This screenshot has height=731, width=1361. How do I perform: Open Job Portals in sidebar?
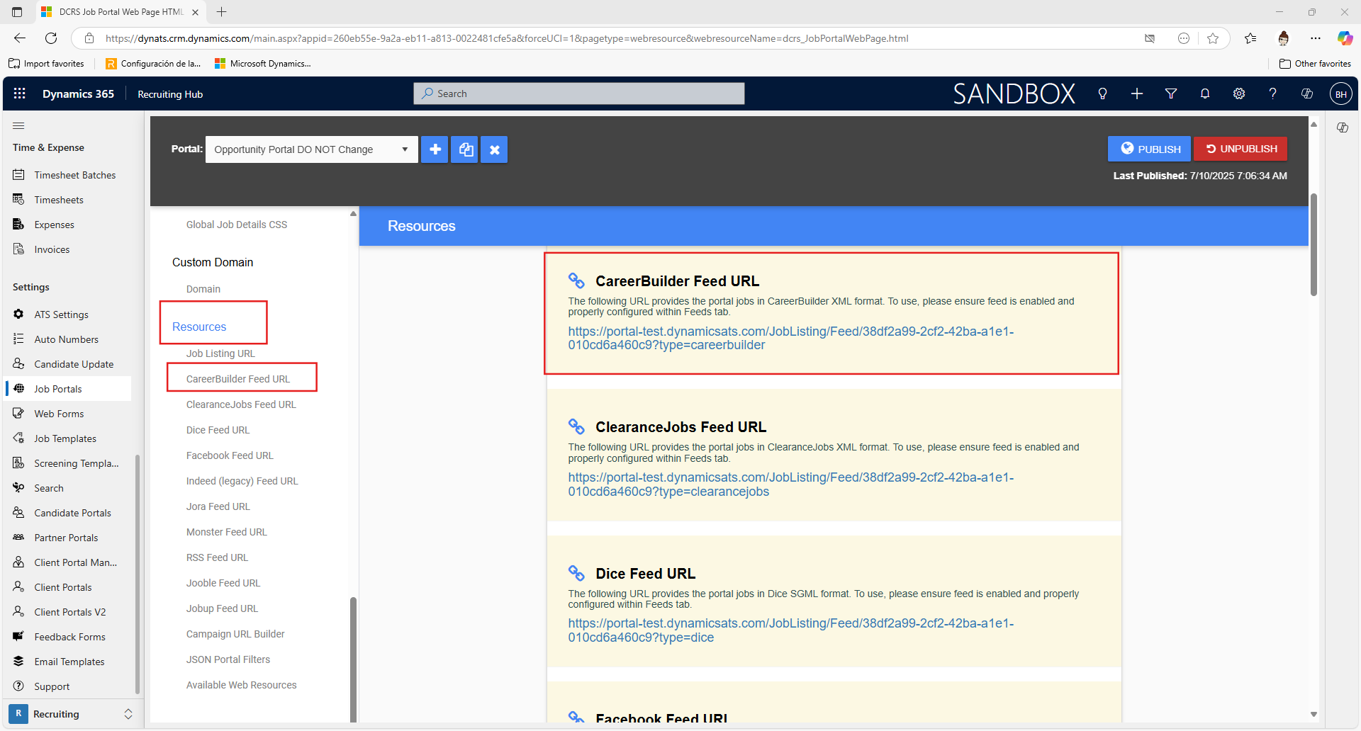click(69, 389)
